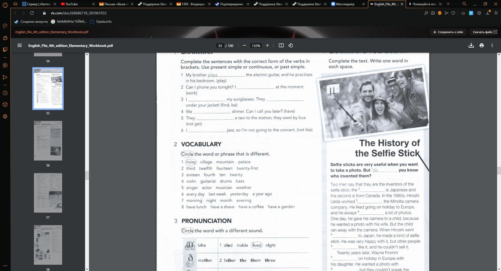Click the Скачать файл button

click(x=482, y=32)
